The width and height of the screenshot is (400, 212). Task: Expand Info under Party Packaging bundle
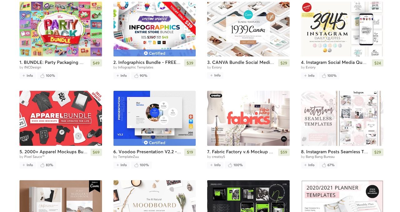coord(27,76)
